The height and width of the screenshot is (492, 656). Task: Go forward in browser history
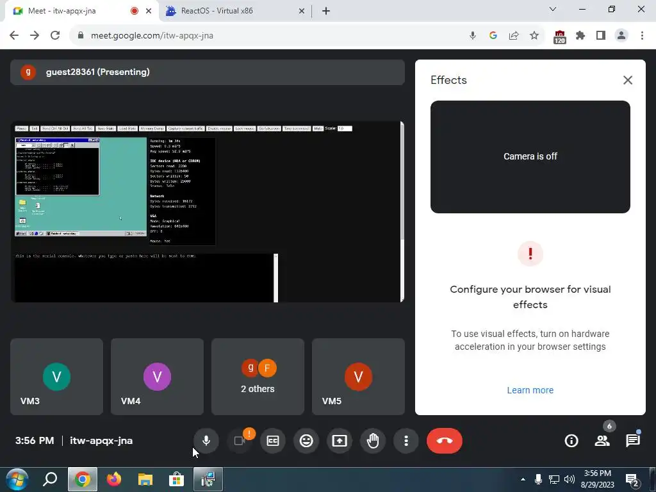click(35, 36)
